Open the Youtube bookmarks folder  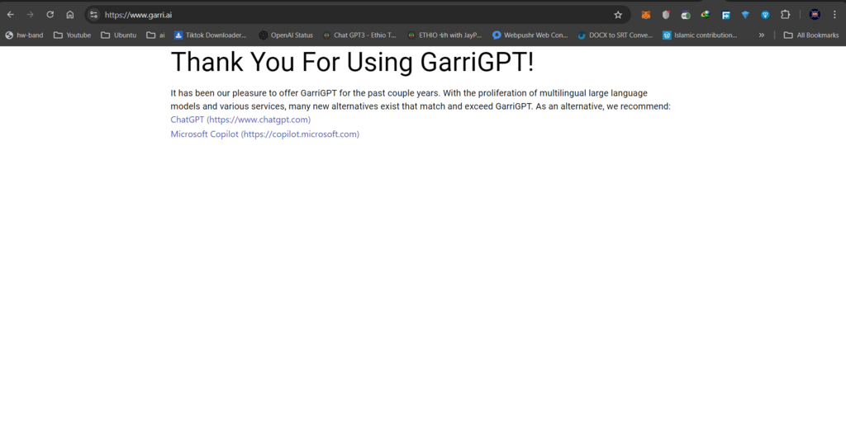coord(73,35)
